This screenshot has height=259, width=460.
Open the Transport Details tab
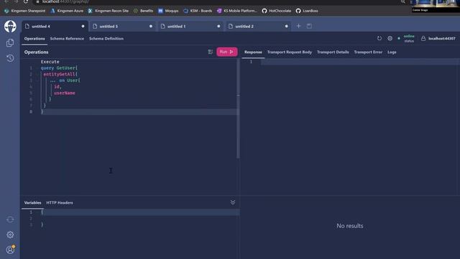click(x=333, y=52)
